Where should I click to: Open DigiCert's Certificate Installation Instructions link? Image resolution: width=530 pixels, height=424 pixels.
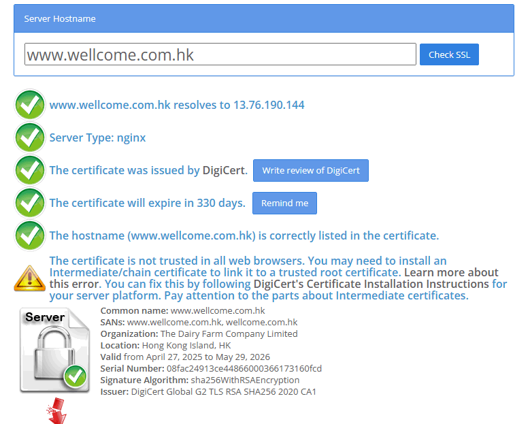371,284
